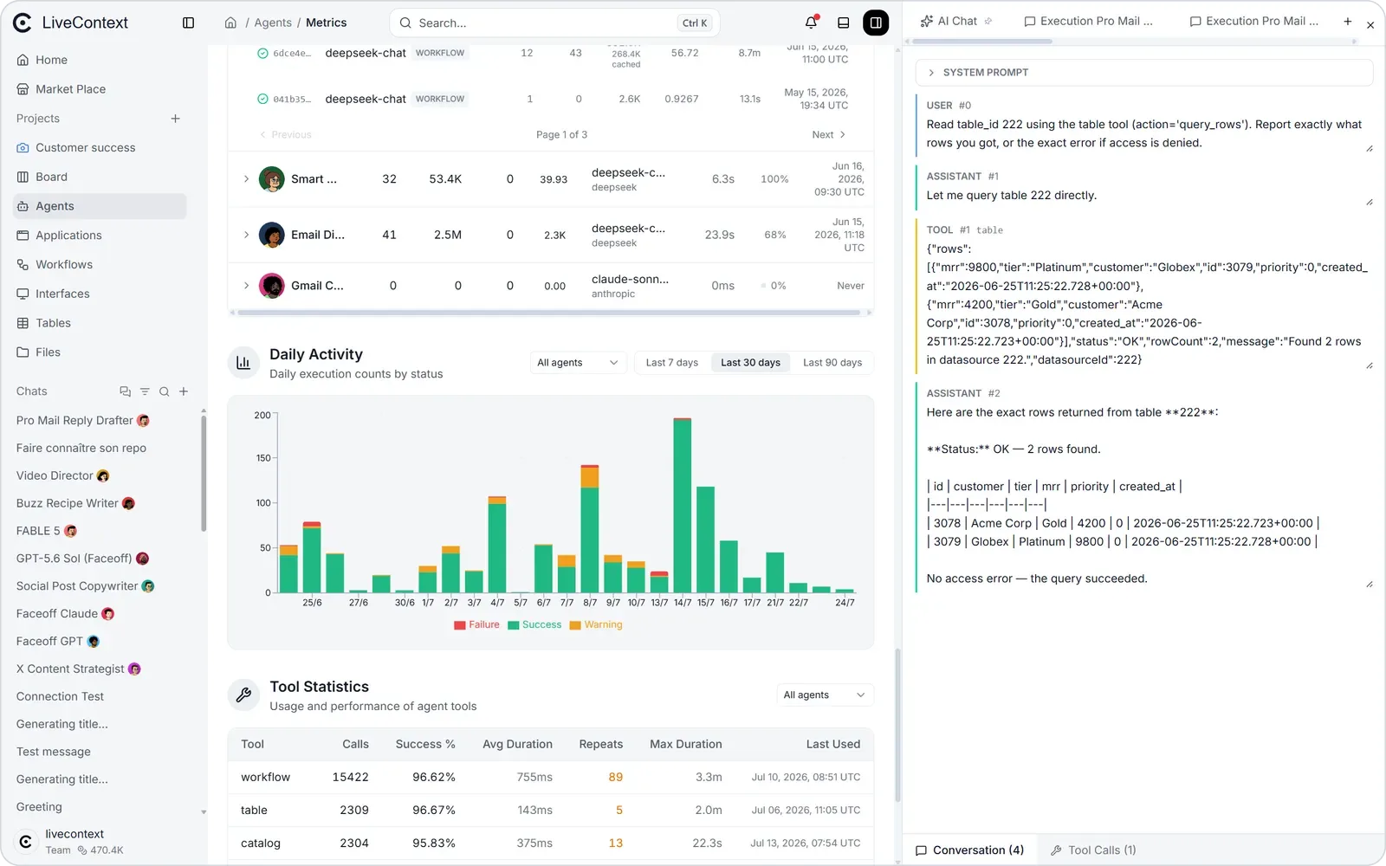Open the Workflows page
Viewport: 1386px width, 866px height.
100,264
